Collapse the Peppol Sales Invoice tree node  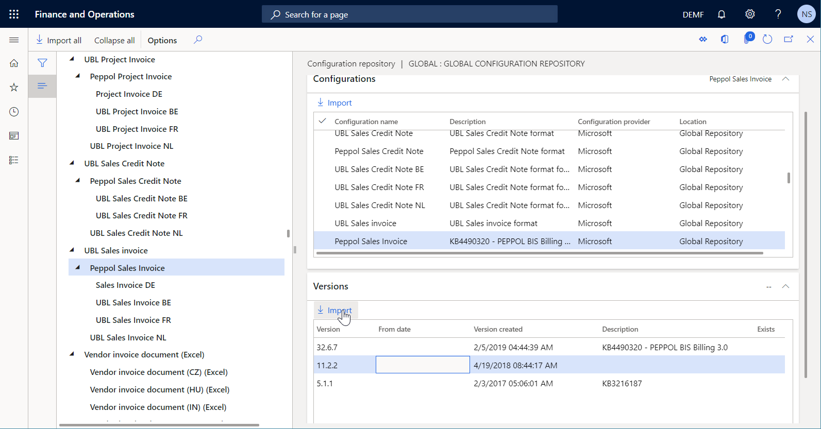(x=77, y=267)
